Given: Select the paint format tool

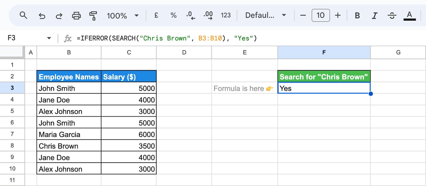Looking at the screenshot, I should coord(93,15).
